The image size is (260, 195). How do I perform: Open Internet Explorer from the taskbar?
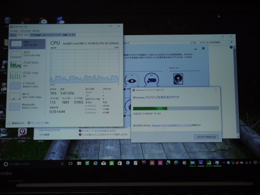pos(95,163)
